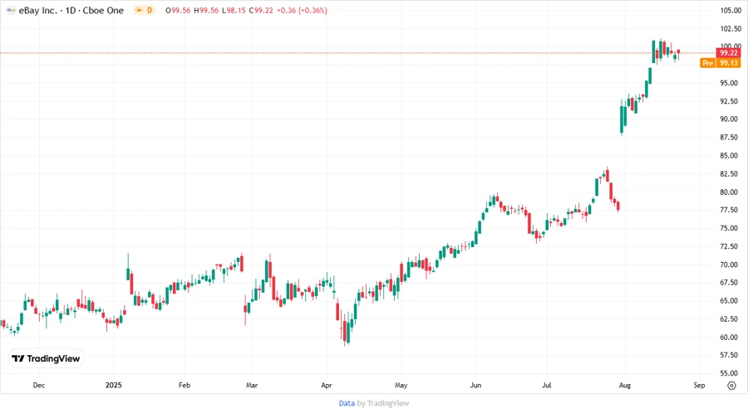The width and height of the screenshot is (748, 413).
Task: Click the close value C99.22 in legend
Action: click(261, 11)
